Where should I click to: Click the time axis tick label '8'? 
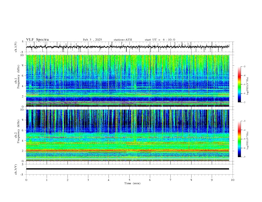(191, 180)
